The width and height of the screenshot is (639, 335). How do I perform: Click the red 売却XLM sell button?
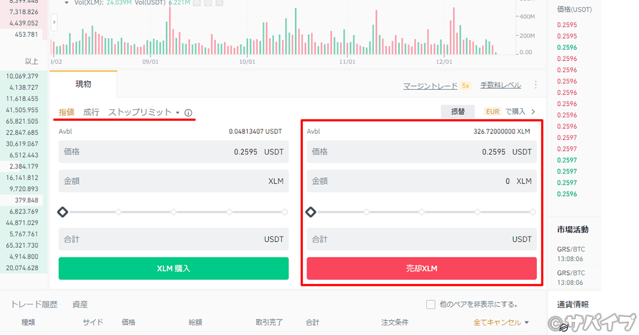pos(421,268)
